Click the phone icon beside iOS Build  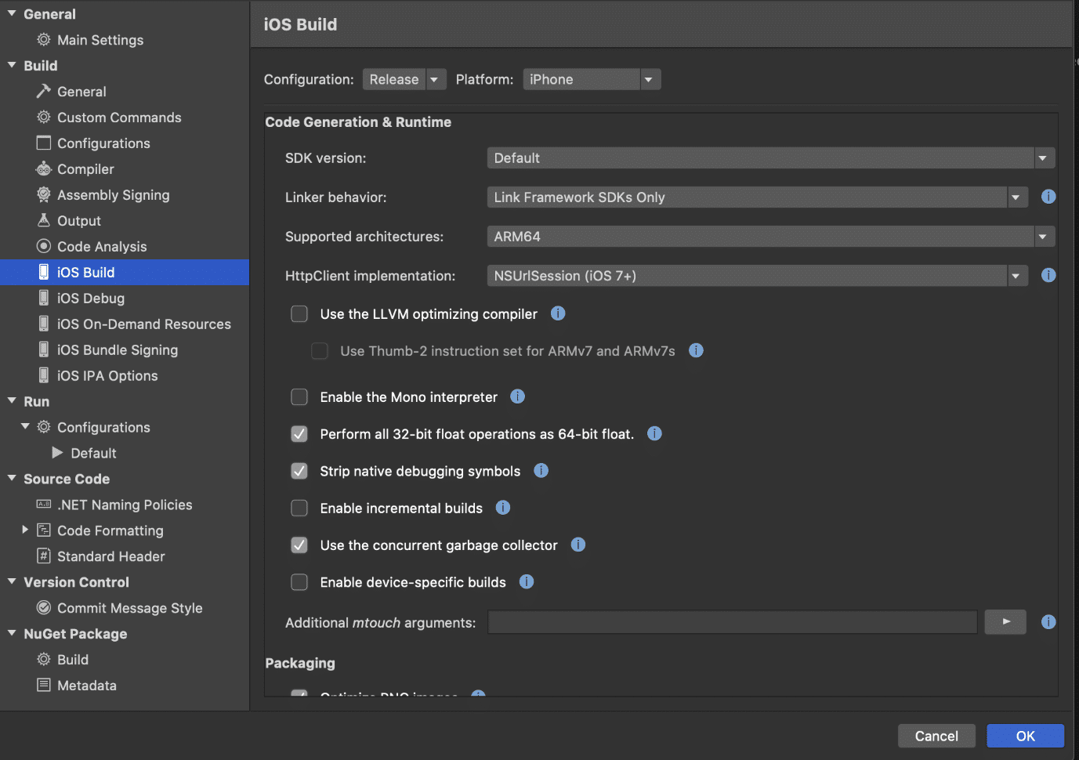pyautogui.click(x=44, y=273)
